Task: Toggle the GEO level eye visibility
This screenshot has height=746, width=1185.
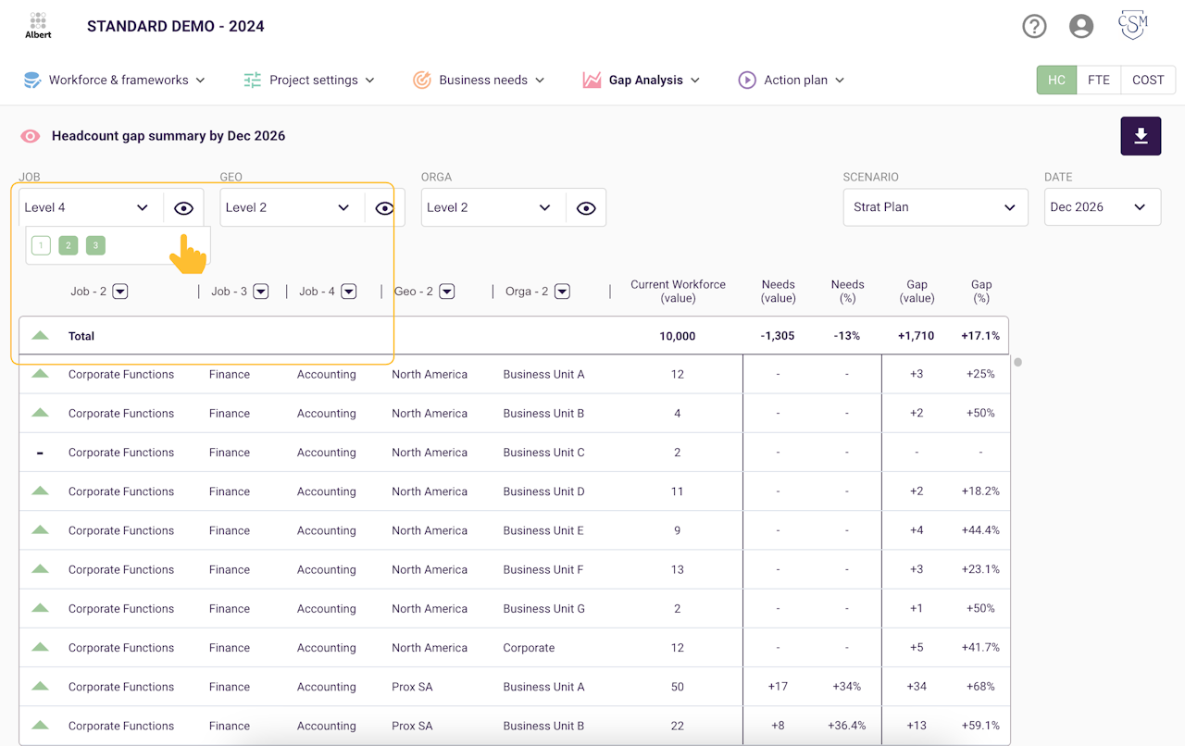Action: click(x=384, y=208)
